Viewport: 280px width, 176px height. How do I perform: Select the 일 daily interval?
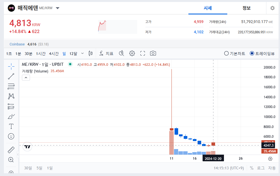(64, 54)
